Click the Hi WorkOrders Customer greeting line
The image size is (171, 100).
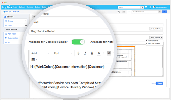68,67
